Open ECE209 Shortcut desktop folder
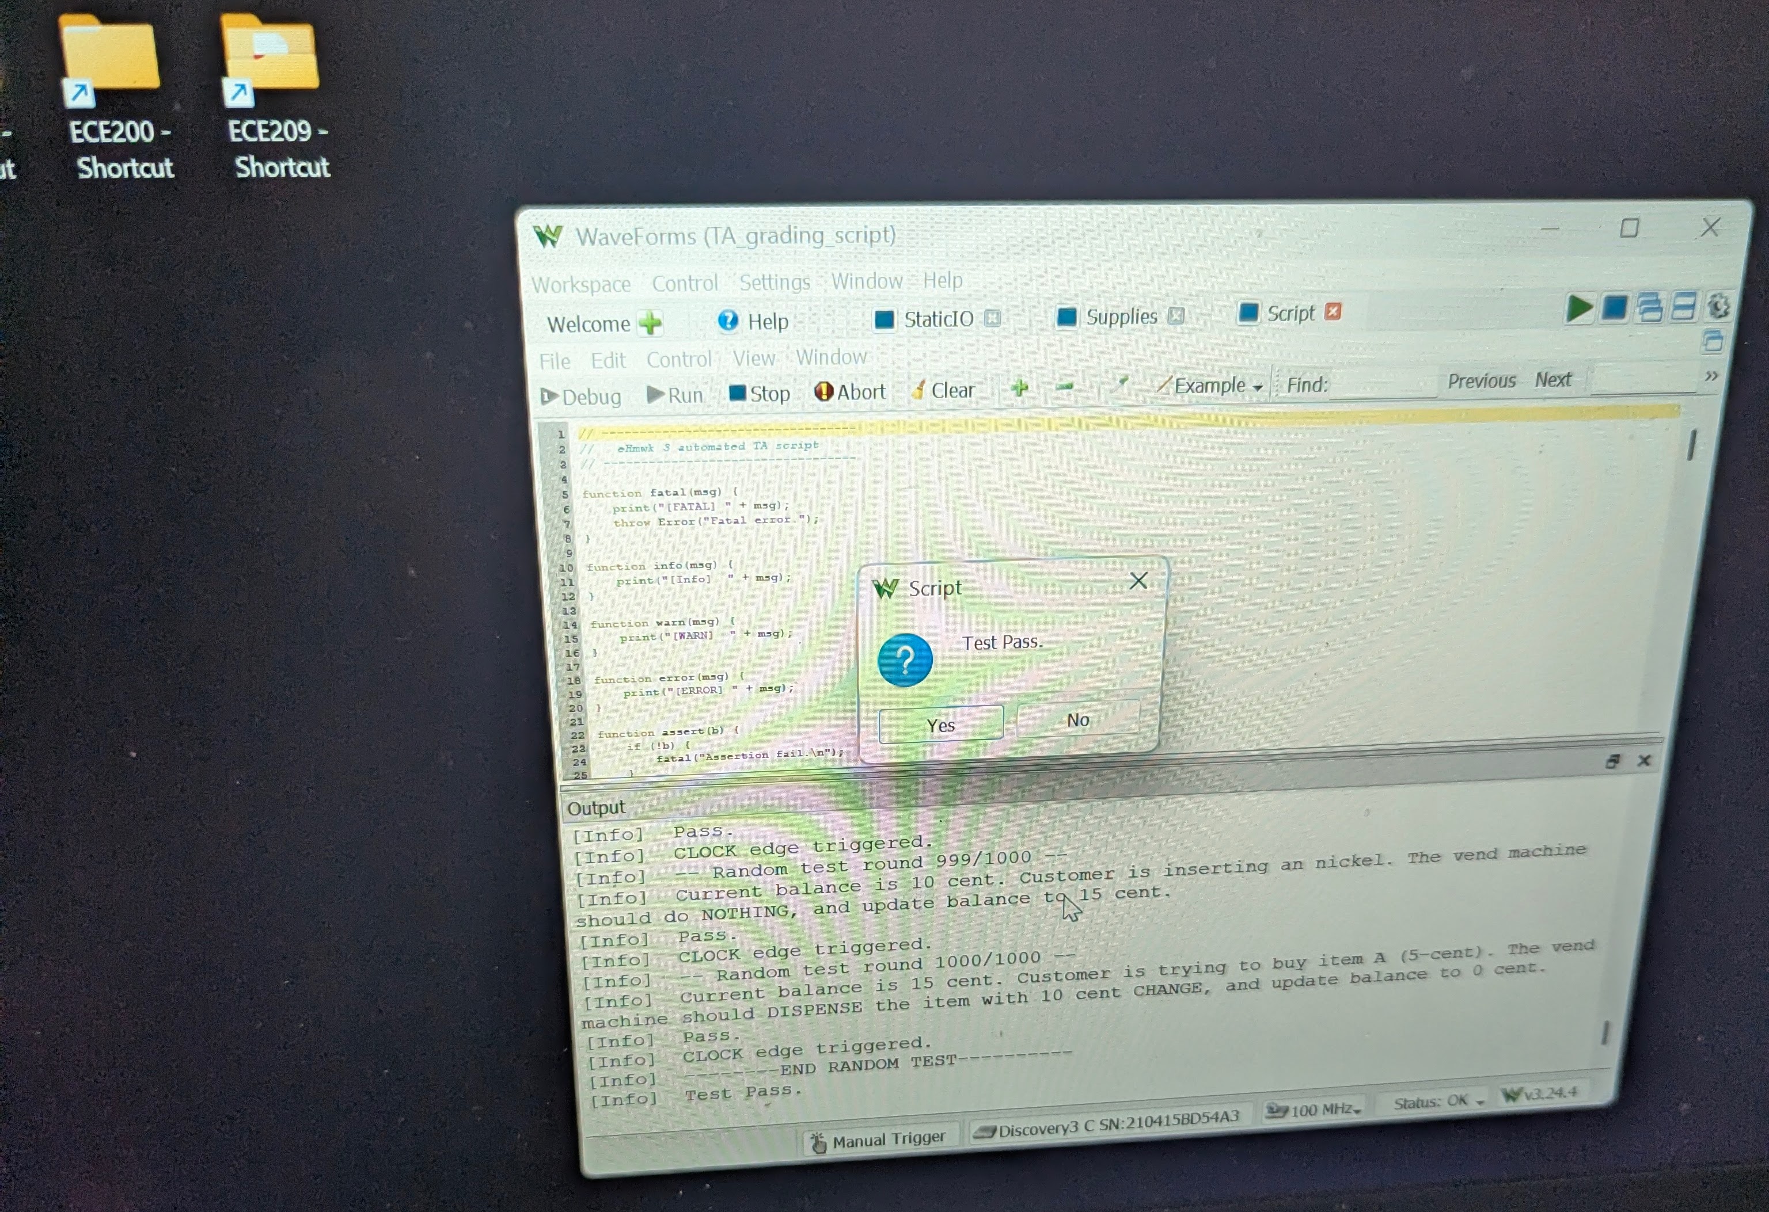 tap(276, 96)
